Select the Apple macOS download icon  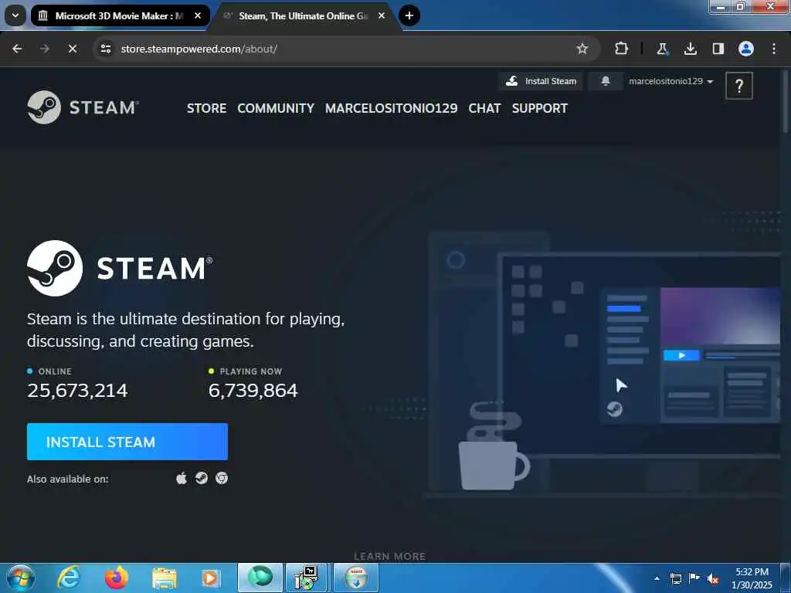coord(182,478)
